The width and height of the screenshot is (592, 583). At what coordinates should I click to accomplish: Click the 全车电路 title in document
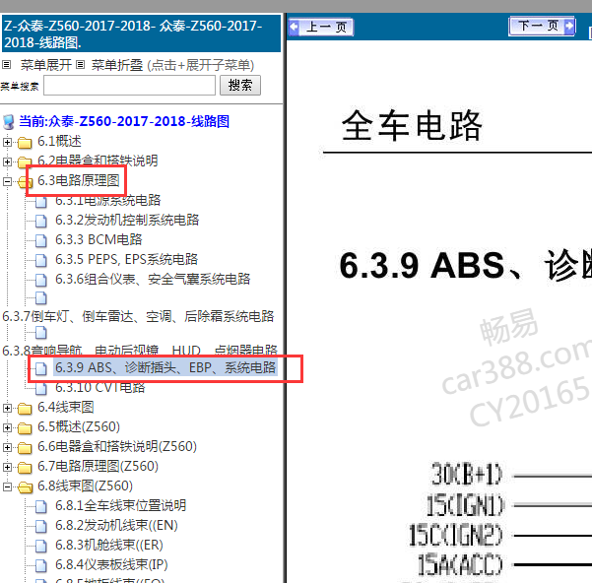(412, 125)
